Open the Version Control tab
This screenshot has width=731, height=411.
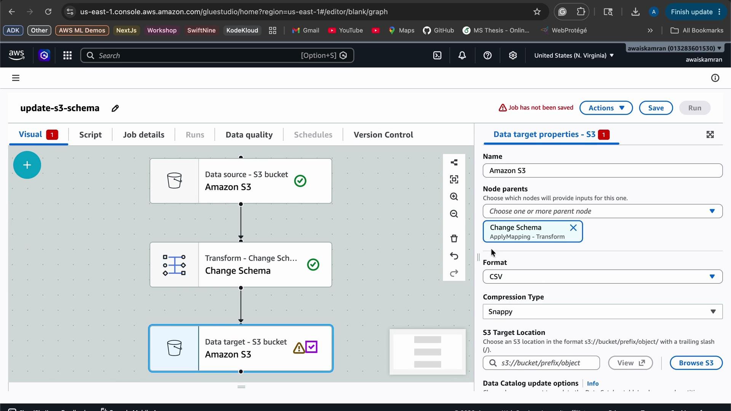pyautogui.click(x=383, y=135)
